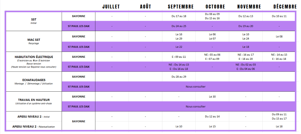Select the SST Initial row label

point(33,21)
